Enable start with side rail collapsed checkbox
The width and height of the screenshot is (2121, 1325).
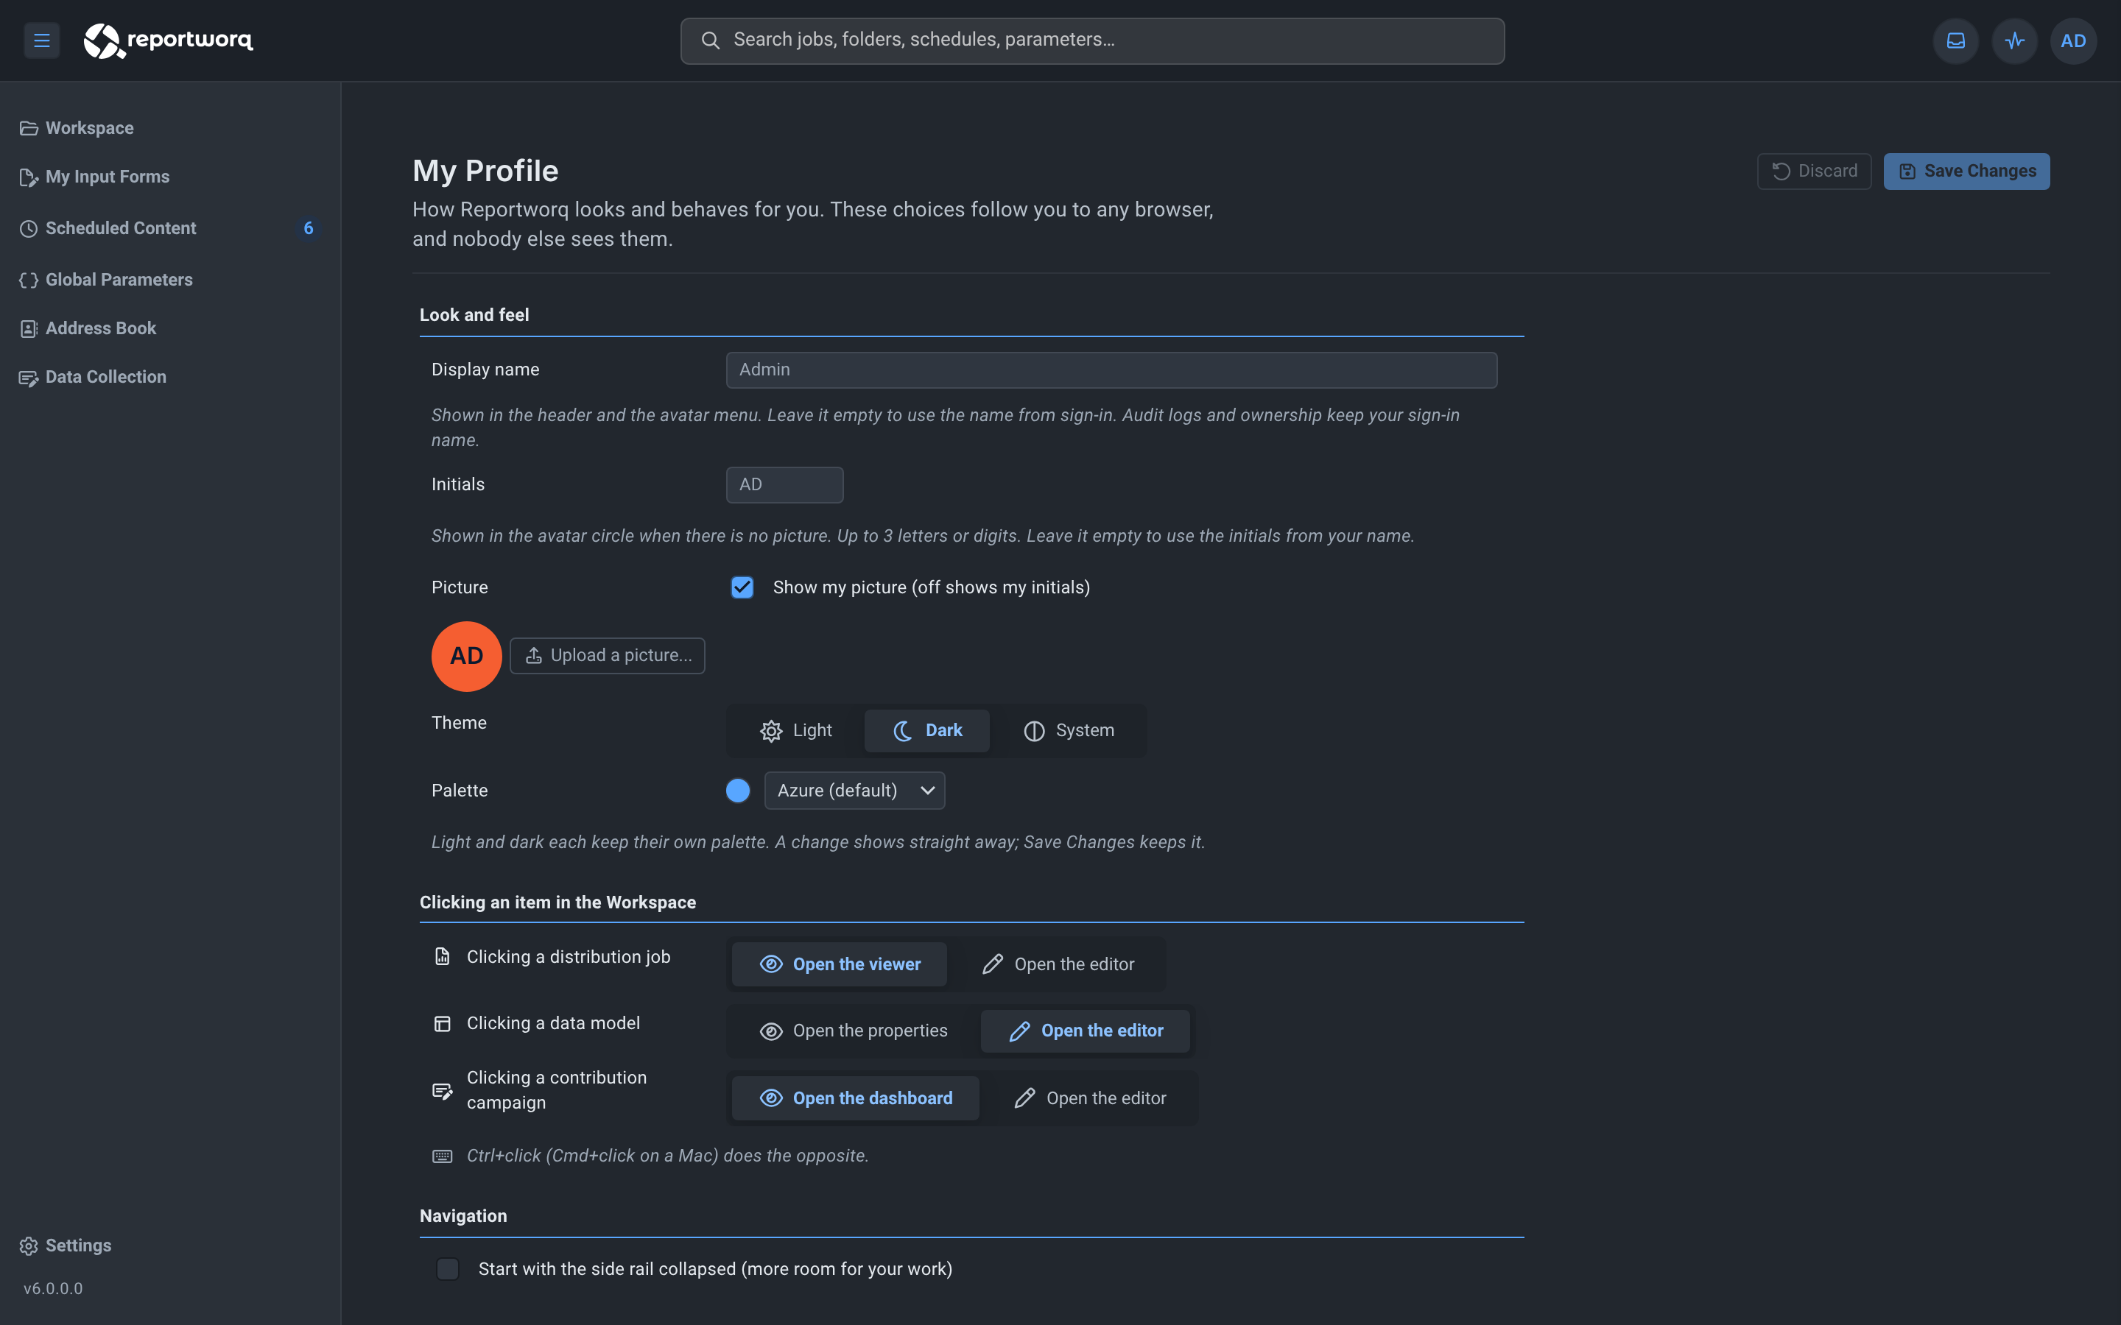coord(448,1269)
